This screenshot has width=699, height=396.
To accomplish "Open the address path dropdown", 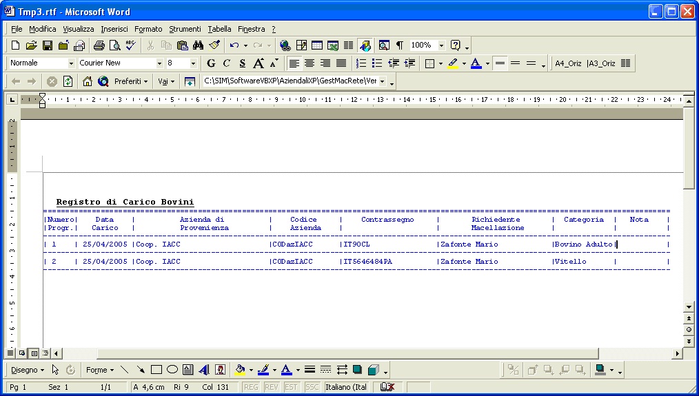I will tap(382, 81).
